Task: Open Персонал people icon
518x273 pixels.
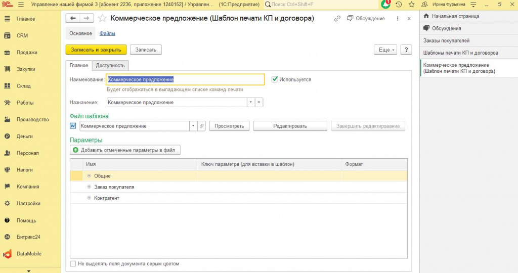Action: 7,153
